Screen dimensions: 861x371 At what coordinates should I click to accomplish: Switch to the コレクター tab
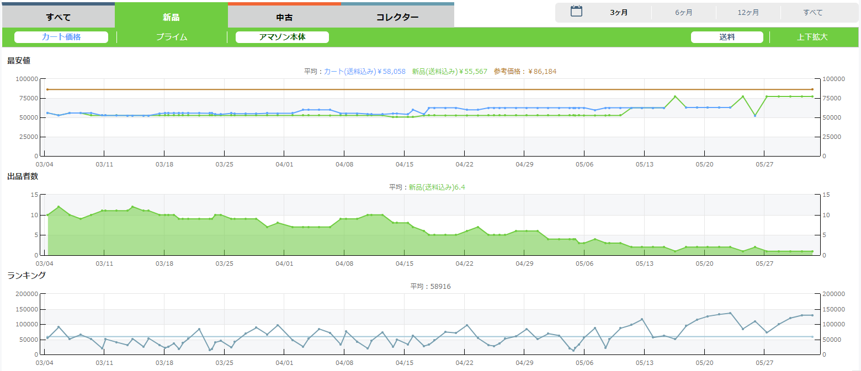(397, 17)
